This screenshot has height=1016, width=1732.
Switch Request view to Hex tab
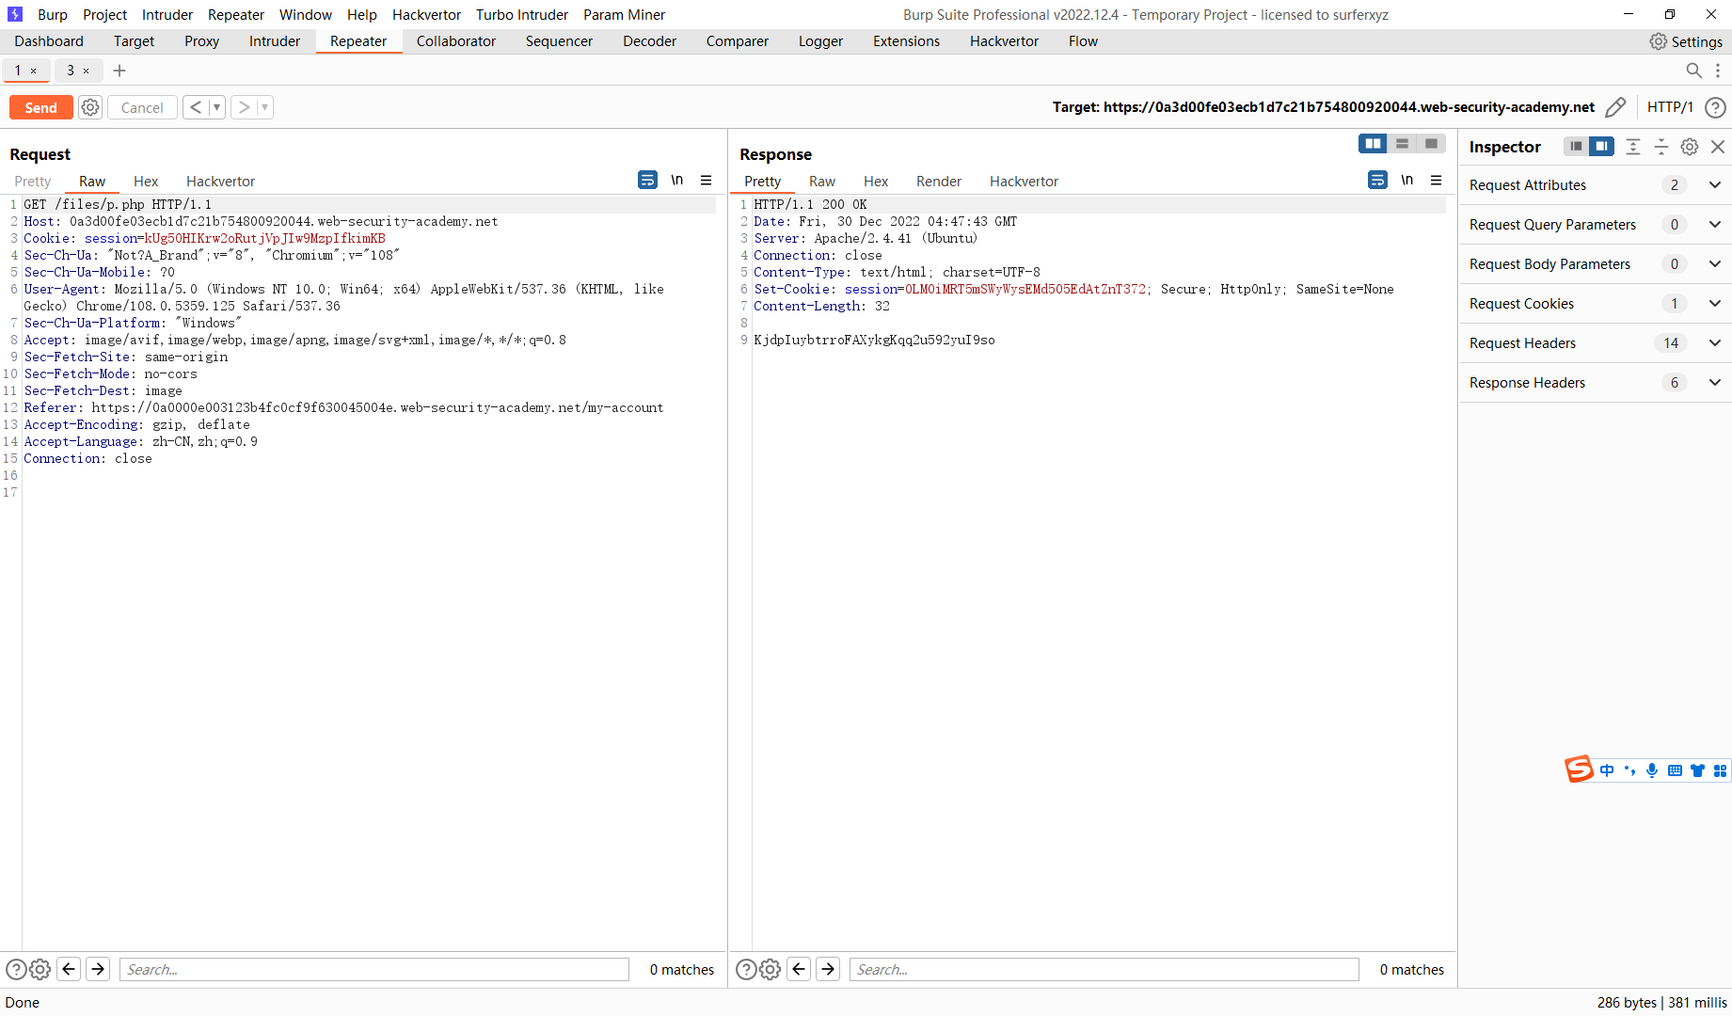(146, 181)
